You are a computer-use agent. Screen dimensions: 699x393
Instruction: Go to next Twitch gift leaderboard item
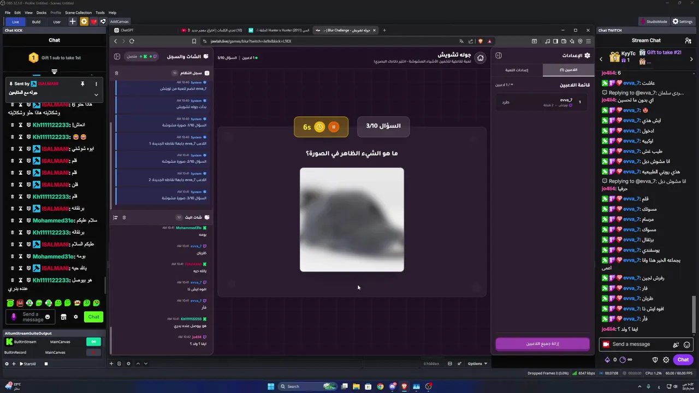click(x=691, y=59)
